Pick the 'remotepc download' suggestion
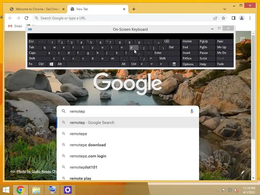Screen dimensions: 260x195 click(128, 145)
